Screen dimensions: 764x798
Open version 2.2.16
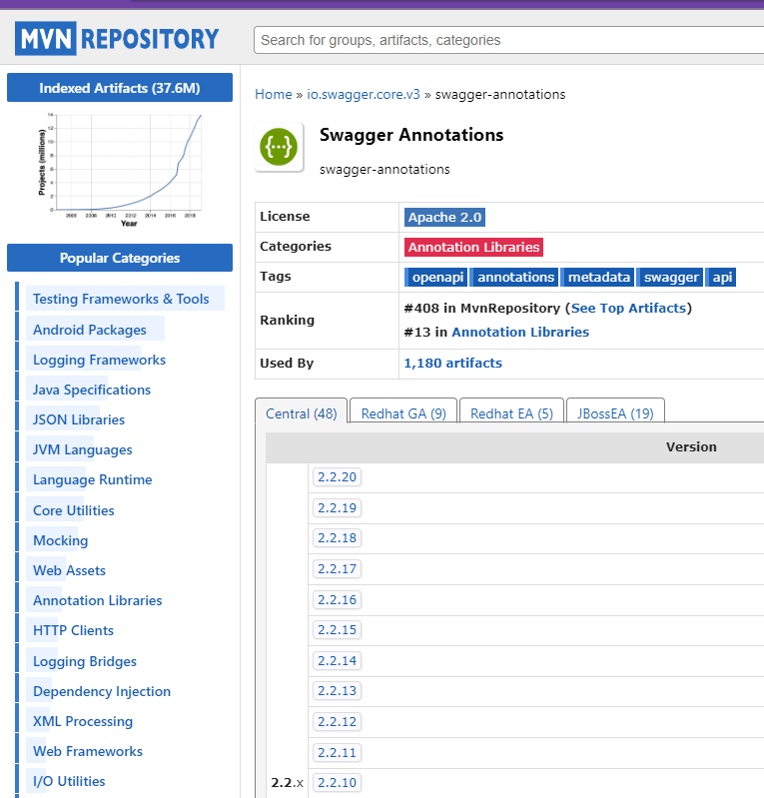tap(337, 599)
